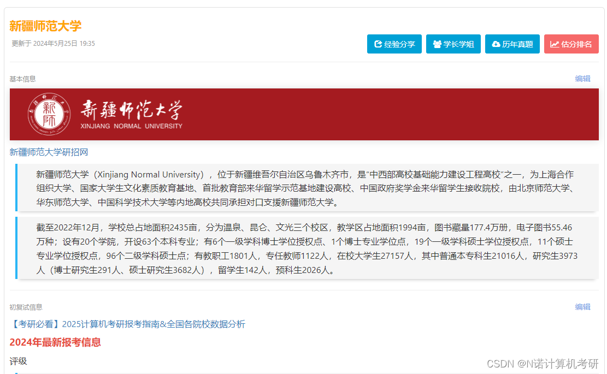Click the 经验分享 button
The image size is (607, 374).
point(394,44)
